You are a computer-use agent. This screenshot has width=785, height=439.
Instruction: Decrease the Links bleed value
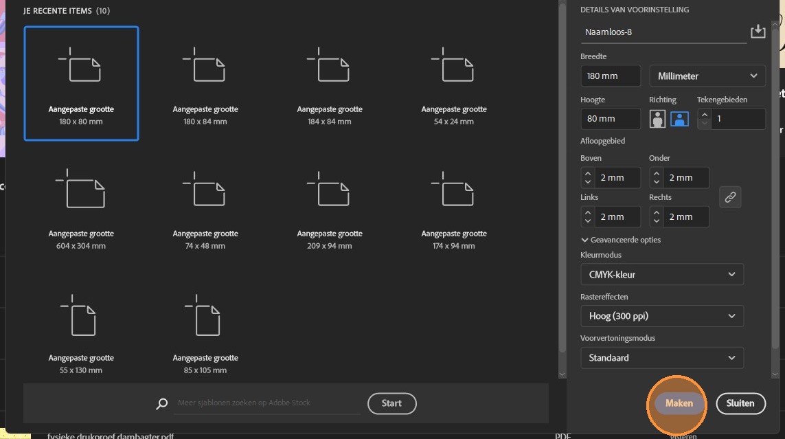pos(588,221)
